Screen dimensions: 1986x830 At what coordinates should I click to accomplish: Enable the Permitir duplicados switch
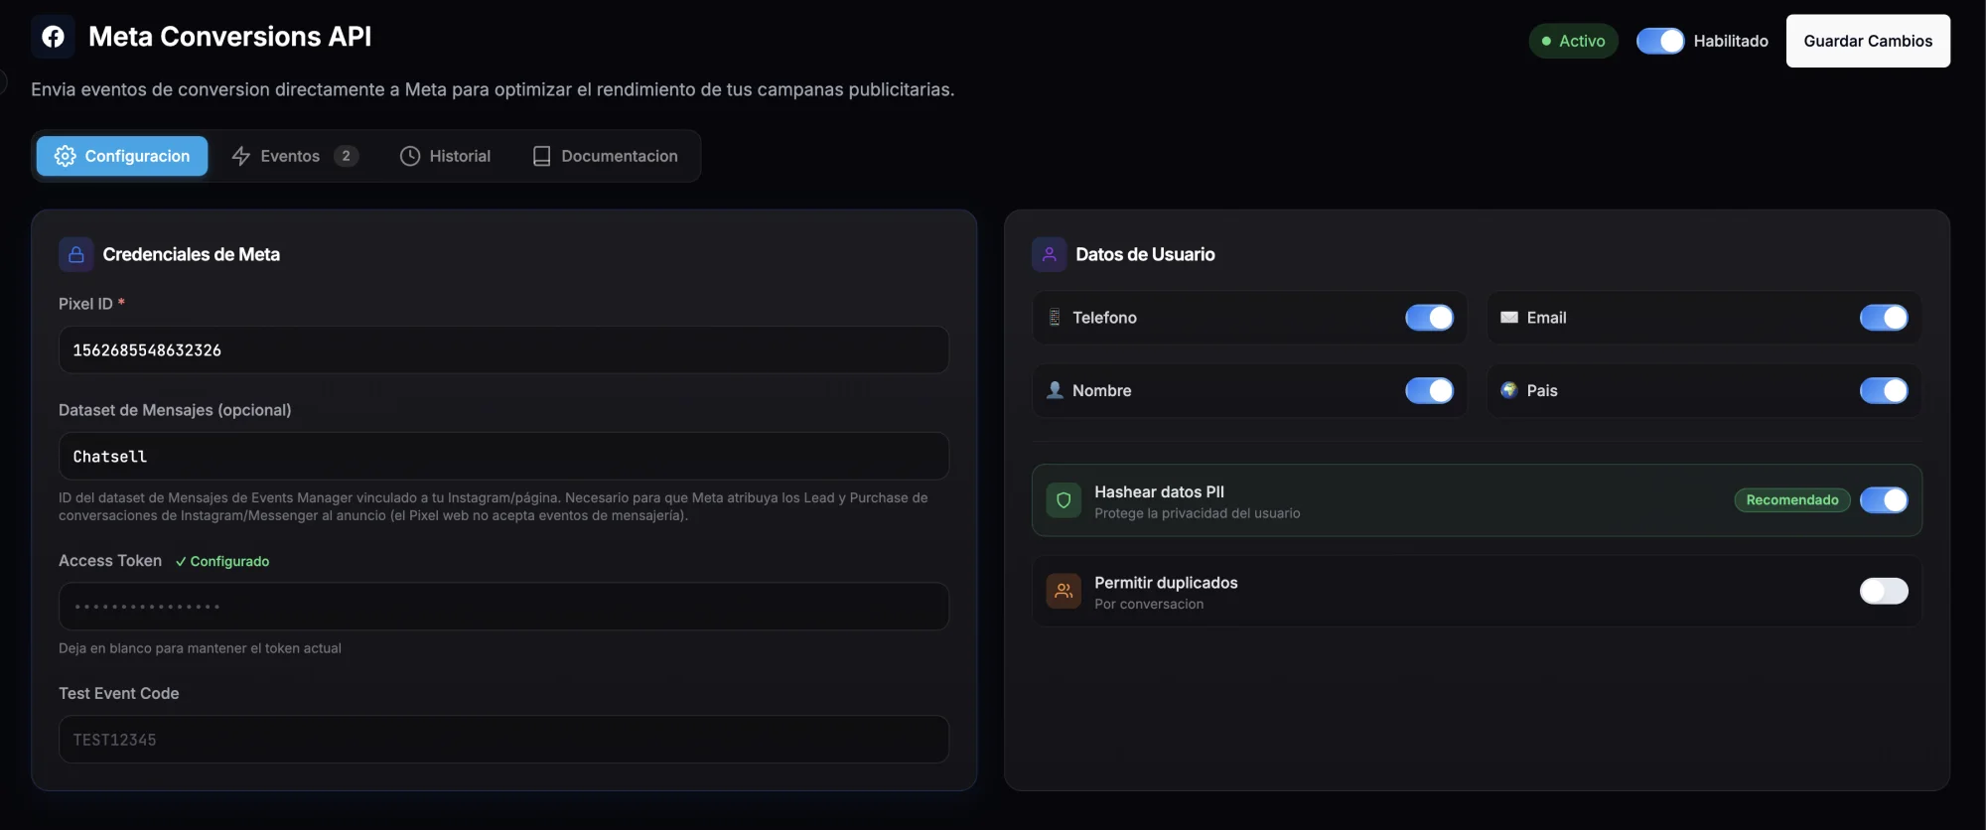coord(1884,591)
